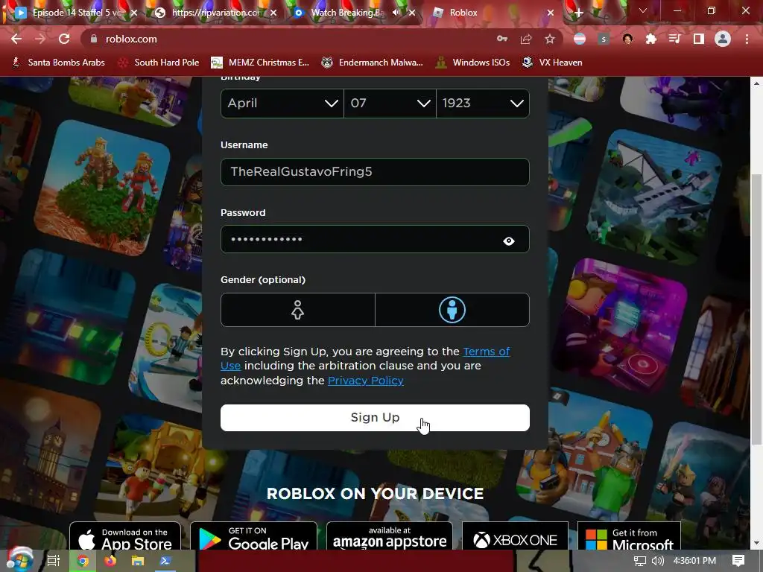The height and width of the screenshot is (572, 763).
Task: Open the system tray volume icon
Action: (657, 561)
